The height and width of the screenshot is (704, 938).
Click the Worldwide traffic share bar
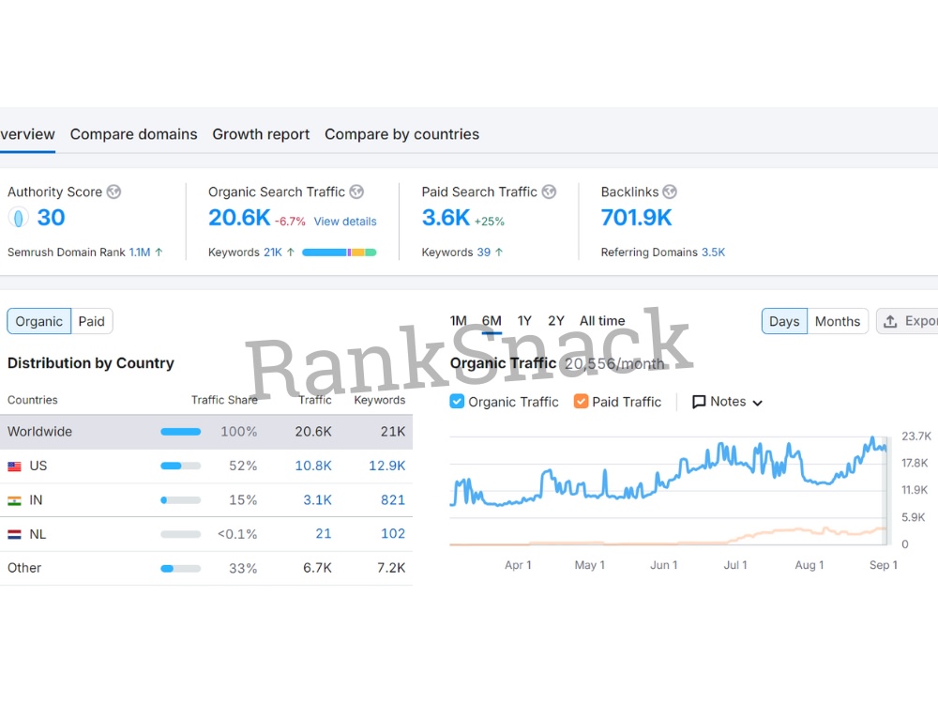[x=181, y=432]
